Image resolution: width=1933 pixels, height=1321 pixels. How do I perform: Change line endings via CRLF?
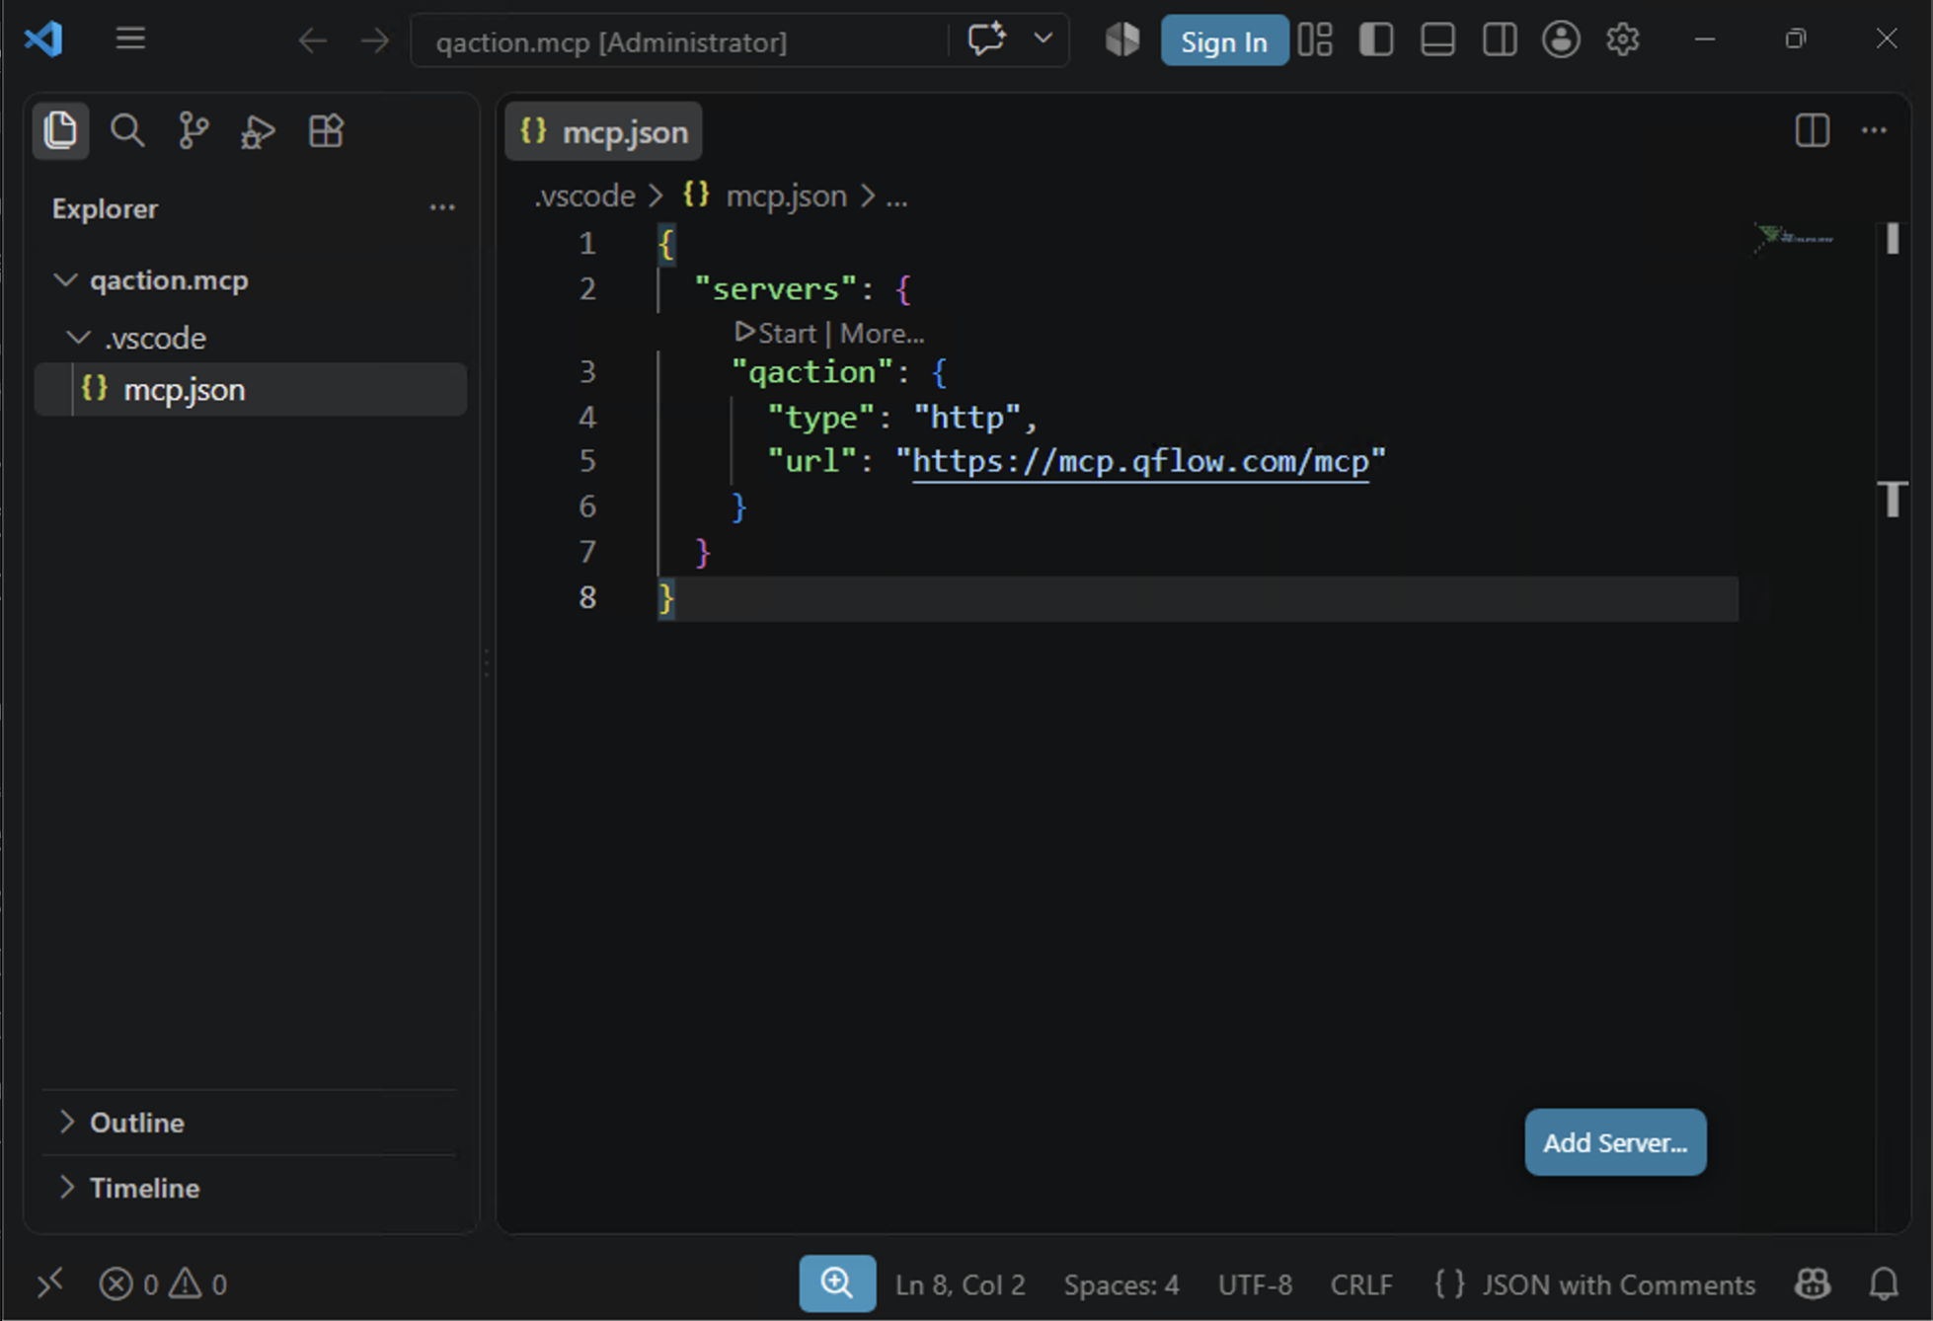[1360, 1284]
